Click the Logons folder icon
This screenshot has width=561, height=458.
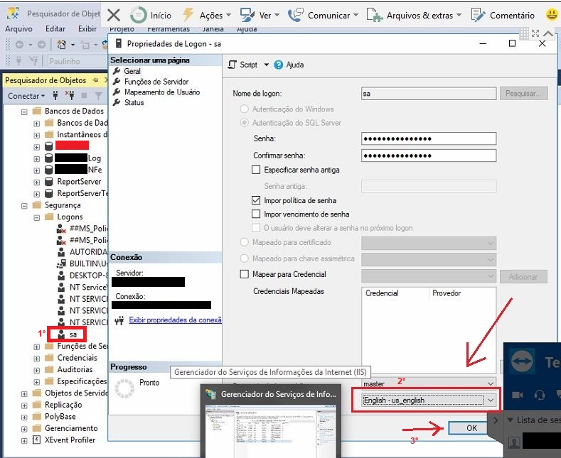[x=49, y=217]
